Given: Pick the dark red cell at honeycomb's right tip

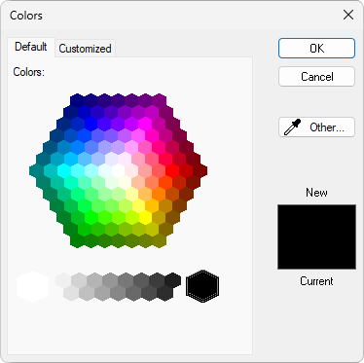Looking at the screenshot, I should coord(200,170).
